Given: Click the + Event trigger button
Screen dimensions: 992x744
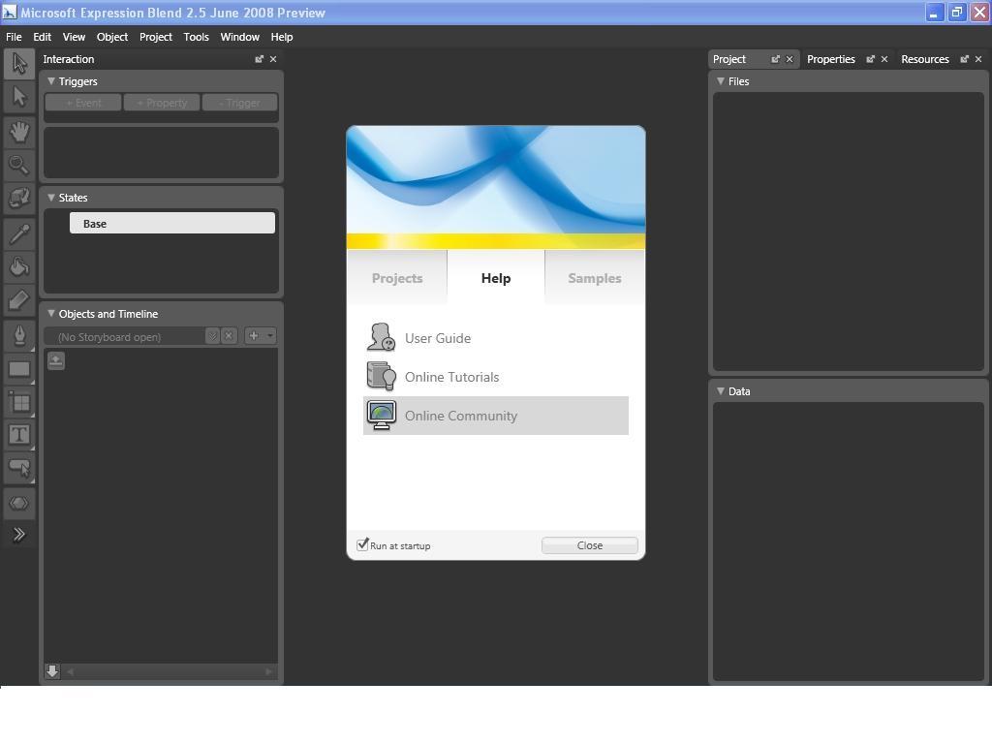Looking at the screenshot, I should point(83,103).
